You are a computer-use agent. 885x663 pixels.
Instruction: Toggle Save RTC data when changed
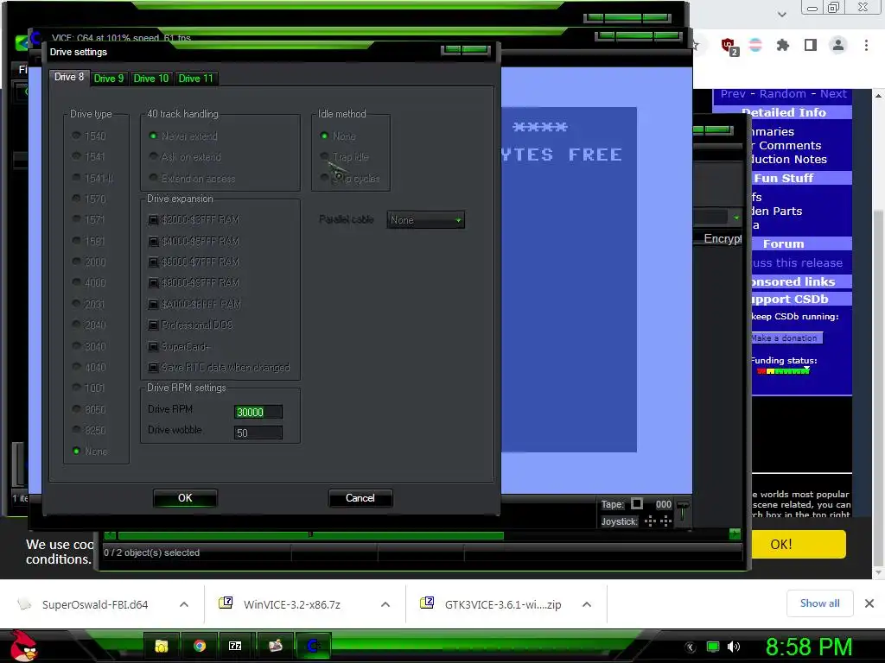pos(219,368)
